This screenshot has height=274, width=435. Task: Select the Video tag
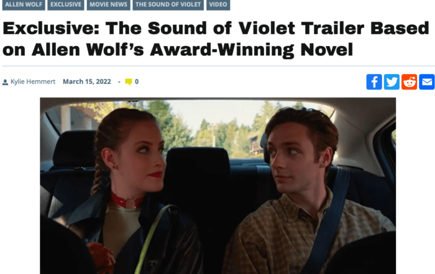pos(218,5)
